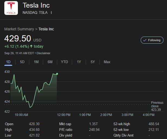Click the green current price dot on chart
The image size is (167, 139).
pos(57,74)
